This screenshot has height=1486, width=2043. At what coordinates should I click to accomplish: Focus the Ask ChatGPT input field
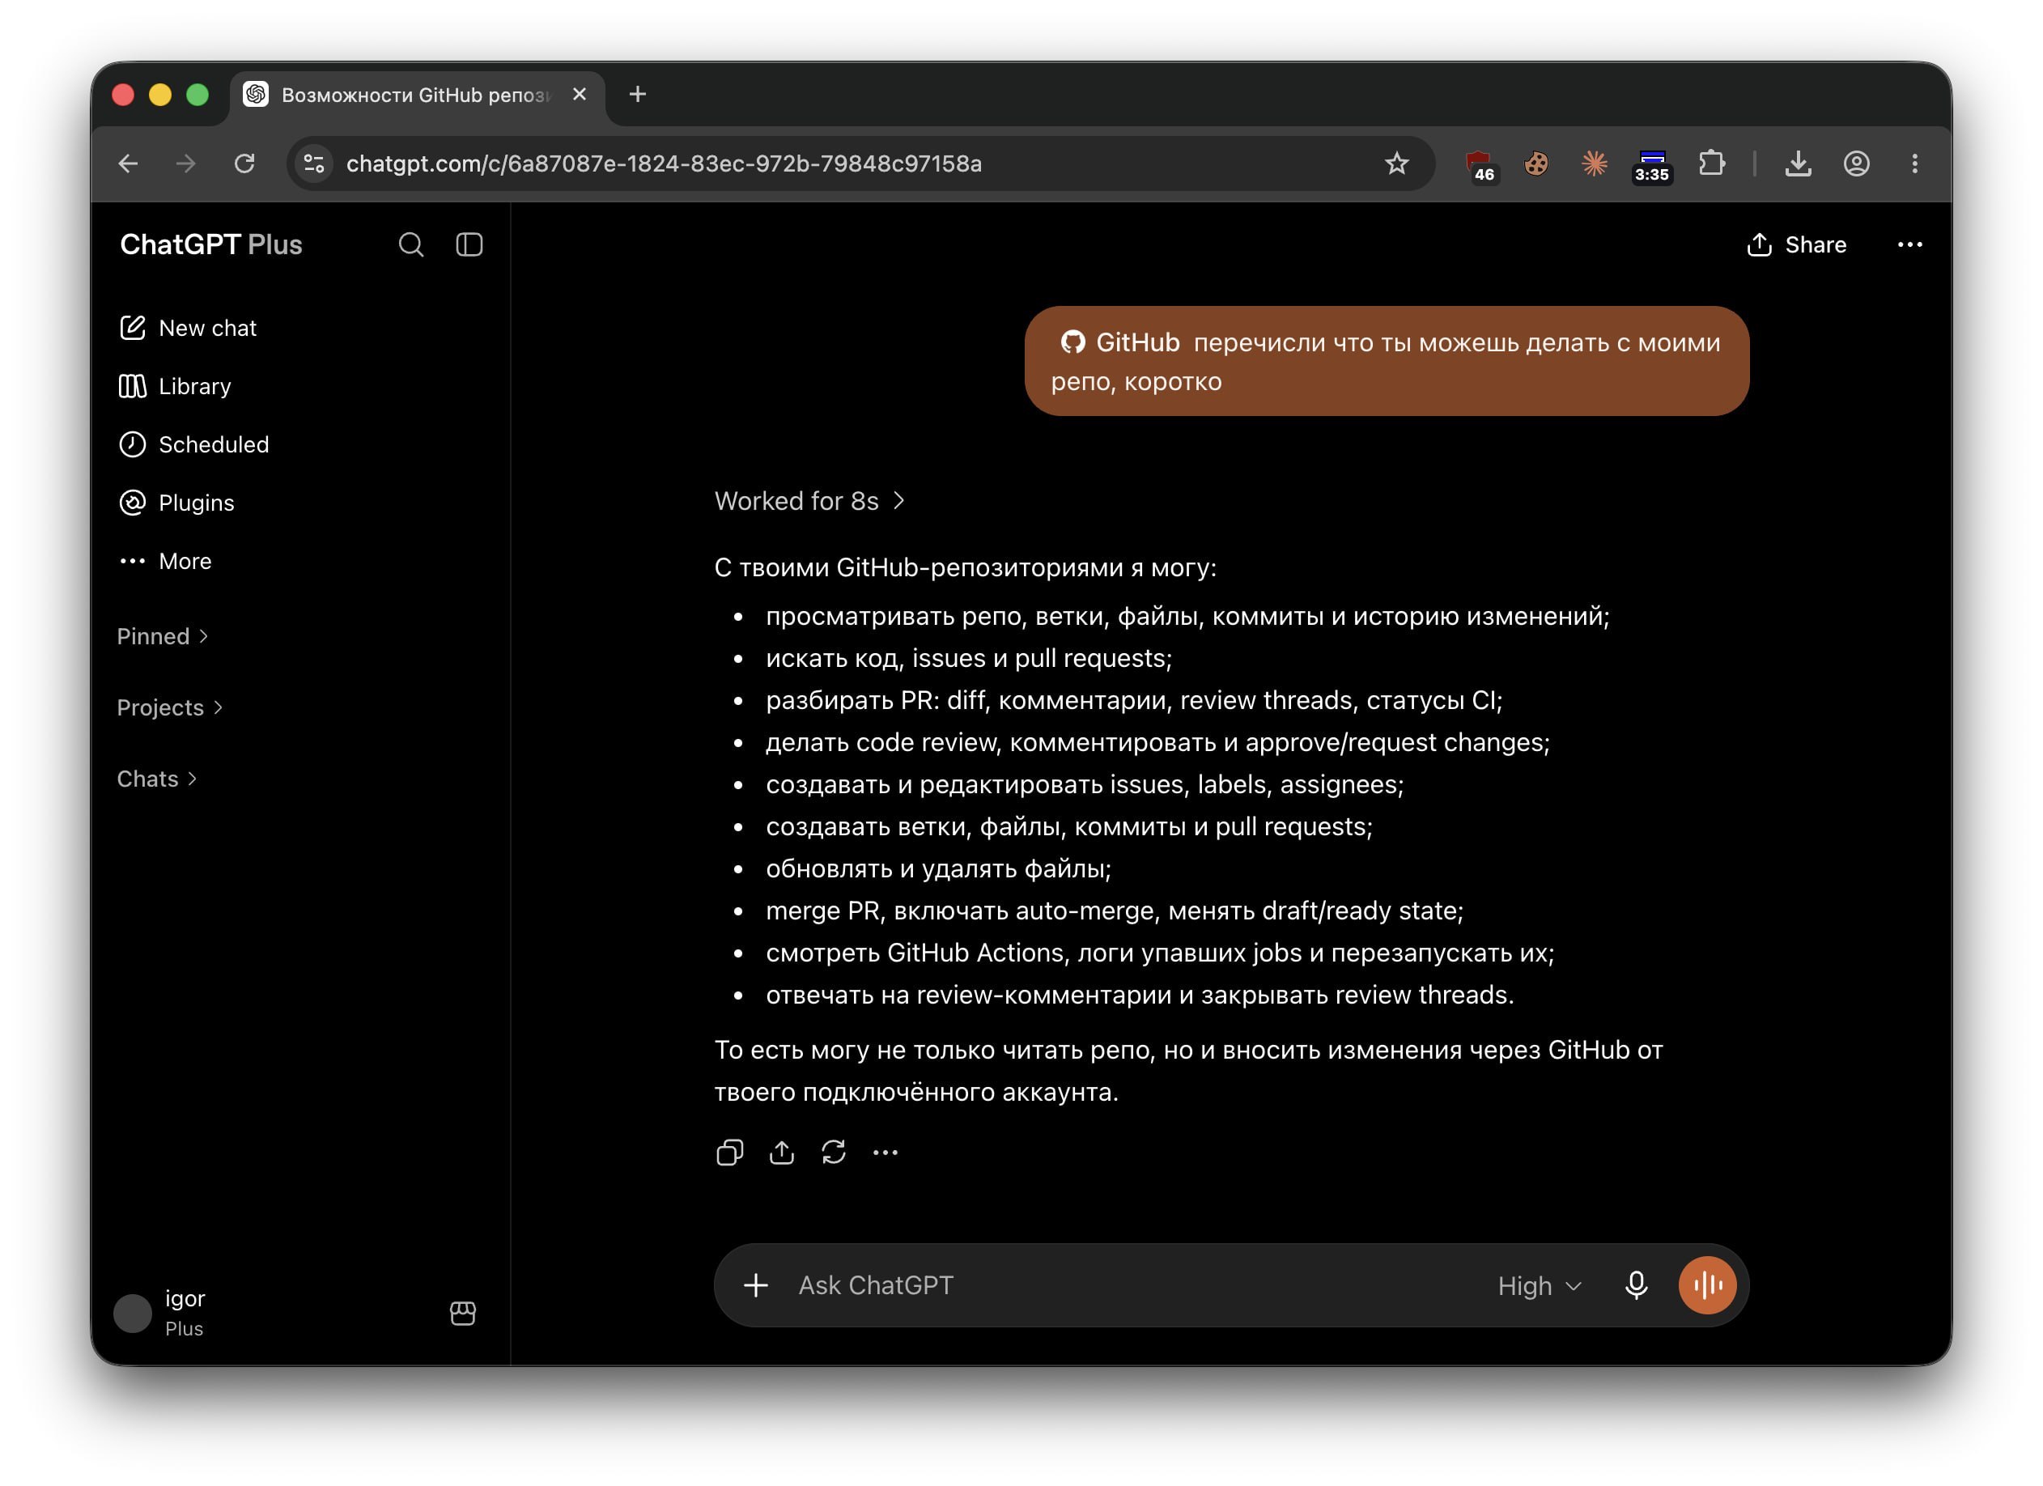1135,1285
